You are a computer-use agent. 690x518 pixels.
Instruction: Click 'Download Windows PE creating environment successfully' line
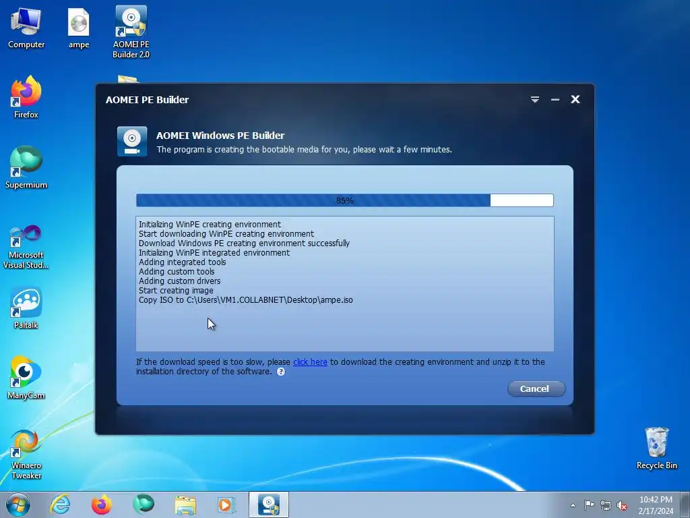coord(244,243)
